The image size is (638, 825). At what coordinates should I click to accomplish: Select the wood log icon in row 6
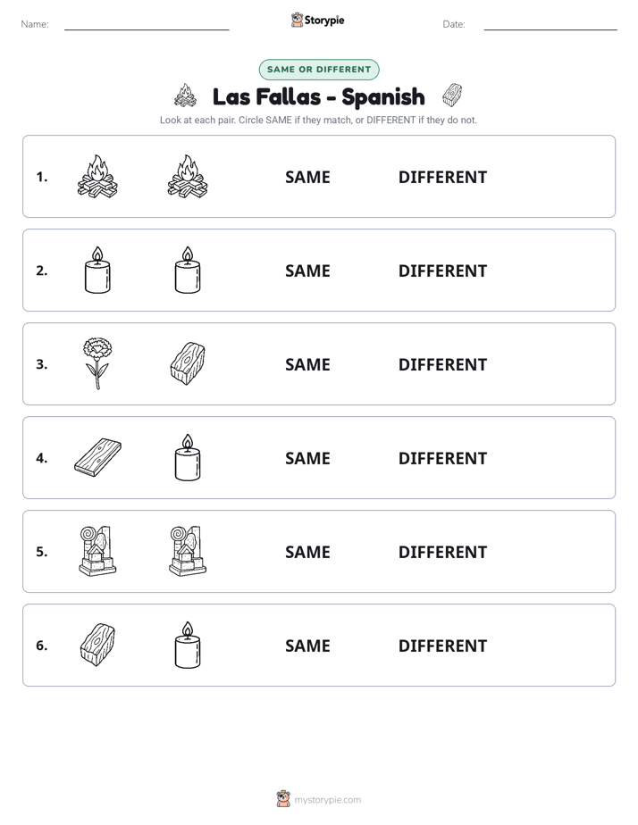point(97,645)
